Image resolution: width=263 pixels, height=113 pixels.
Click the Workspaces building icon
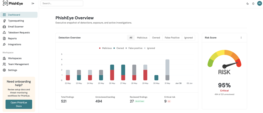pos(4,58)
